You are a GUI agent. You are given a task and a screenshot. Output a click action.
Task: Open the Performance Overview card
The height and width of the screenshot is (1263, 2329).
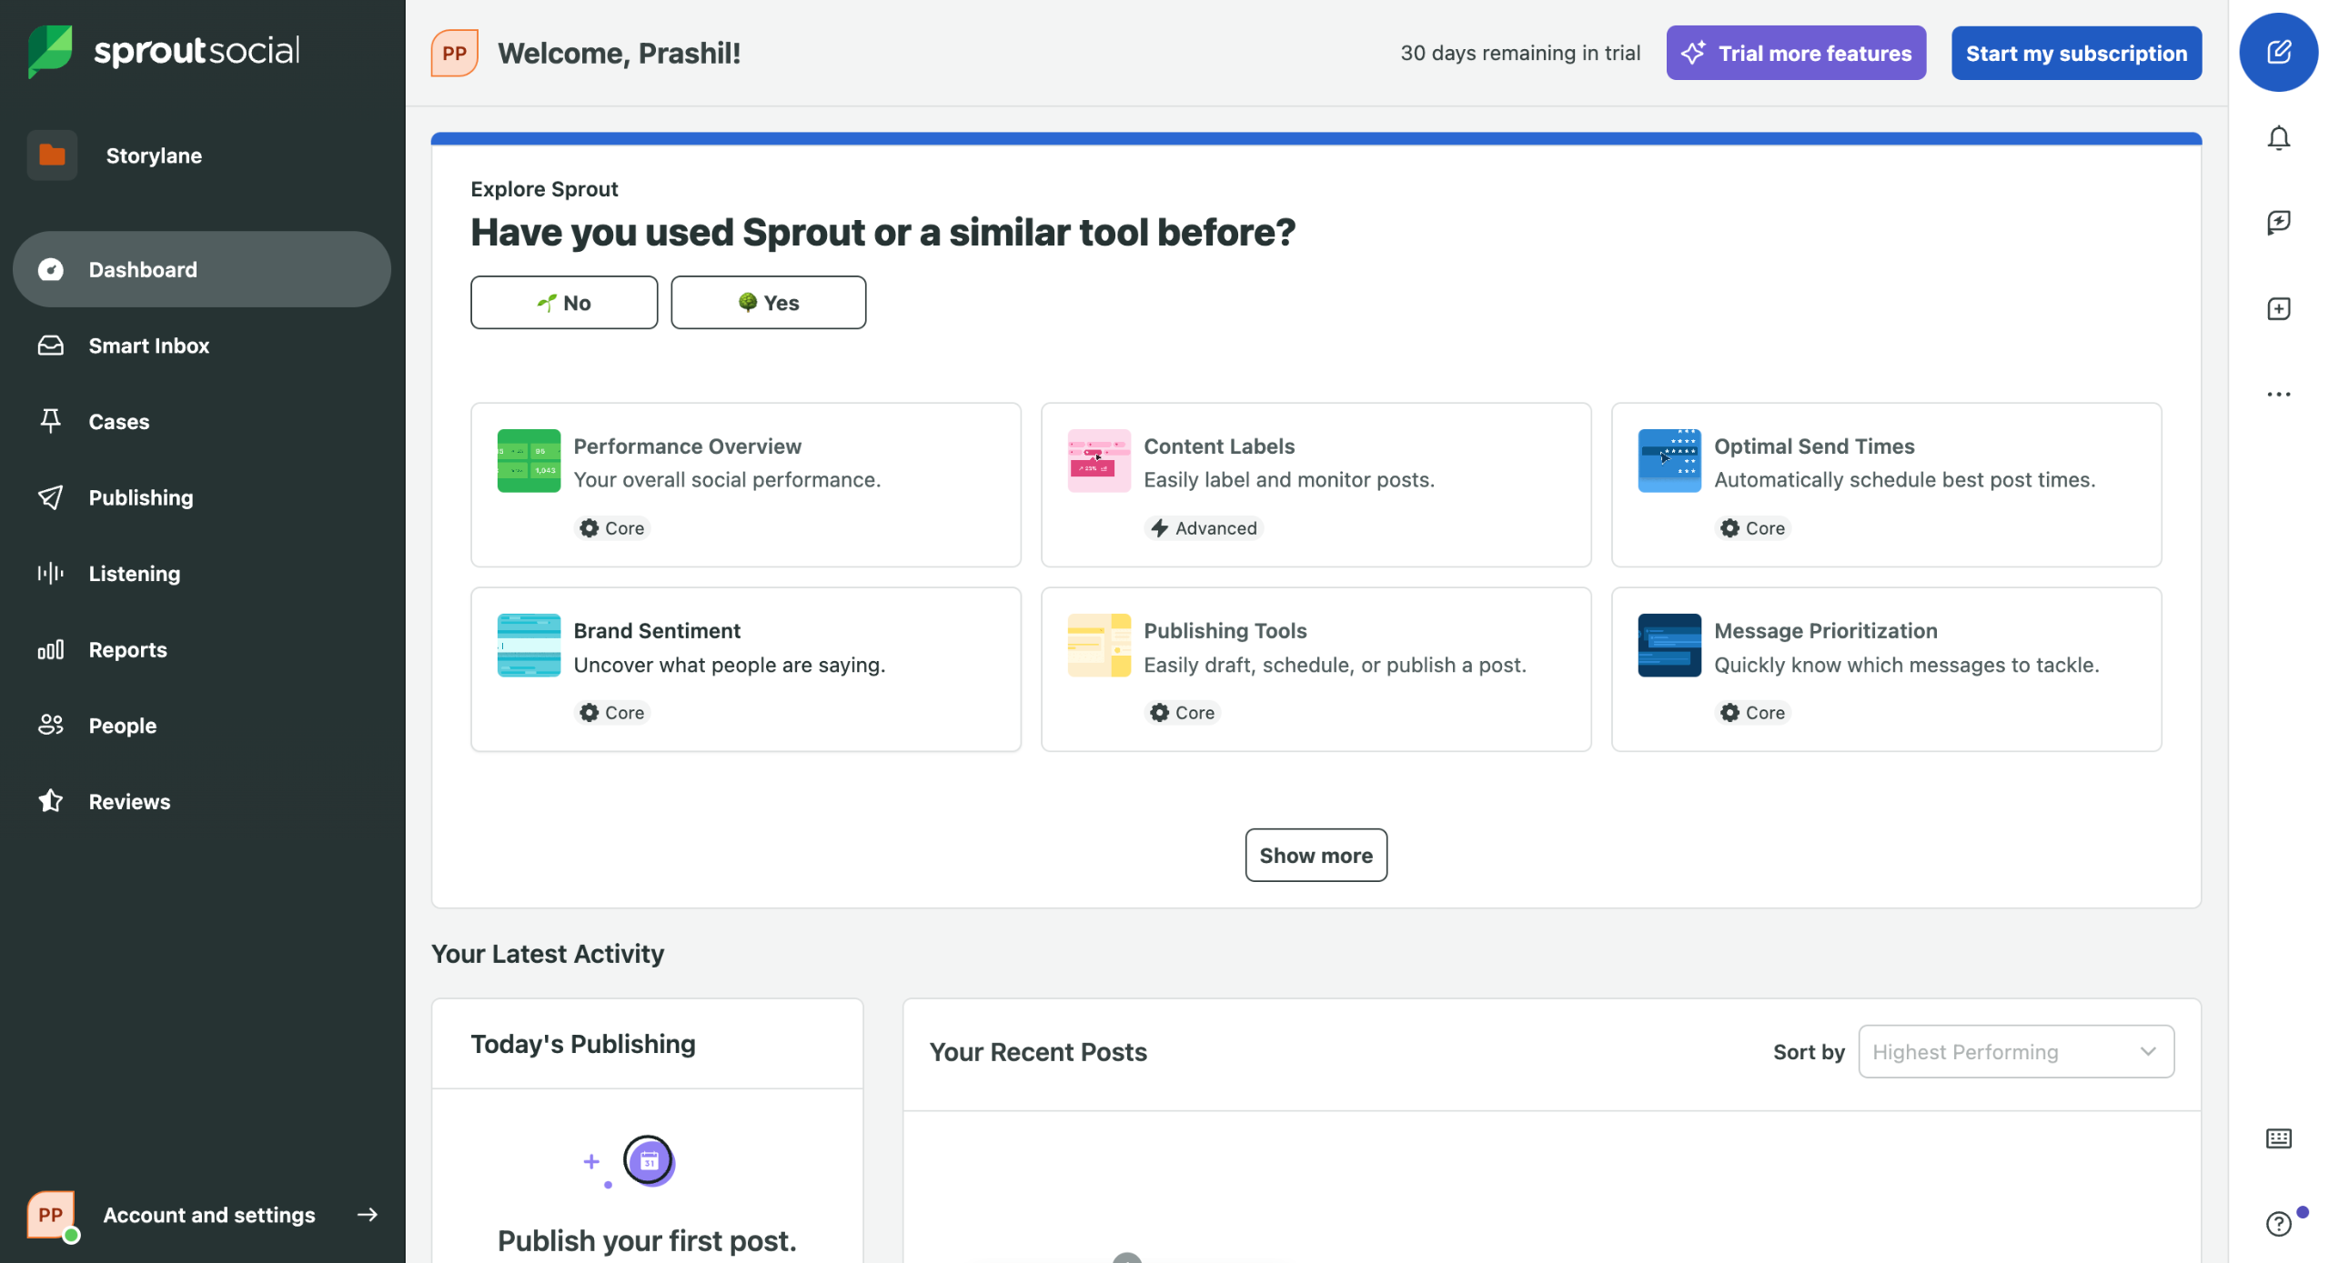[744, 485]
